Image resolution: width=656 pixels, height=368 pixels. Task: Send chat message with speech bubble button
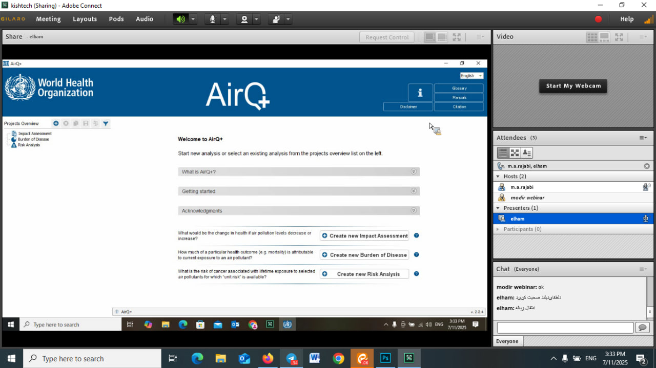point(642,328)
